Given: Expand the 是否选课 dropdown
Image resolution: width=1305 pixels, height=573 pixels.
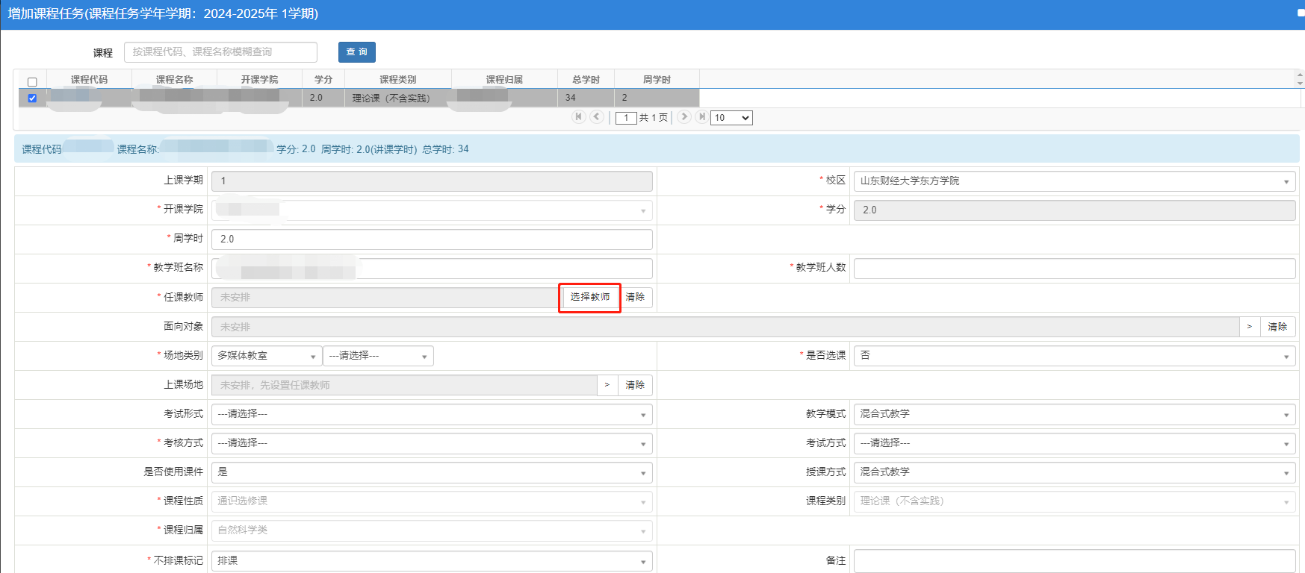Looking at the screenshot, I should point(1073,356).
